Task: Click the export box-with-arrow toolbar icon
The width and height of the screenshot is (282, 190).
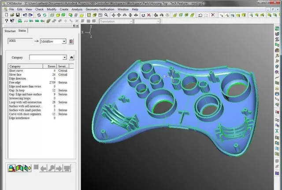Action: tap(30, 15)
